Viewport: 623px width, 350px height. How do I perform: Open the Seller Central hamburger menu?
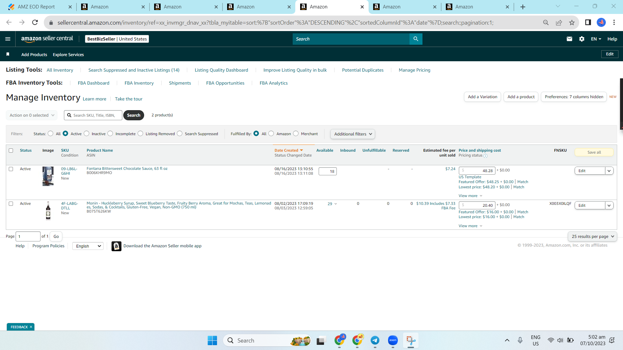8,39
